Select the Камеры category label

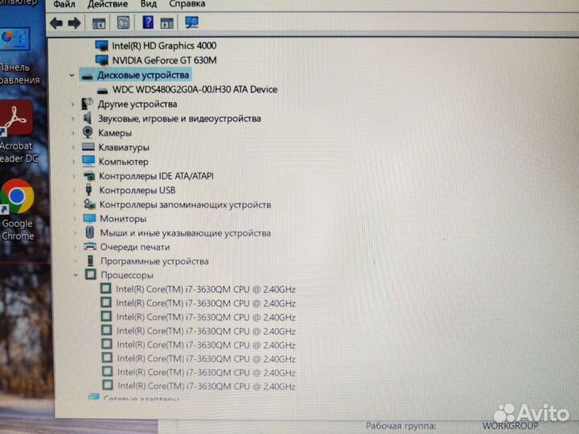(x=115, y=133)
